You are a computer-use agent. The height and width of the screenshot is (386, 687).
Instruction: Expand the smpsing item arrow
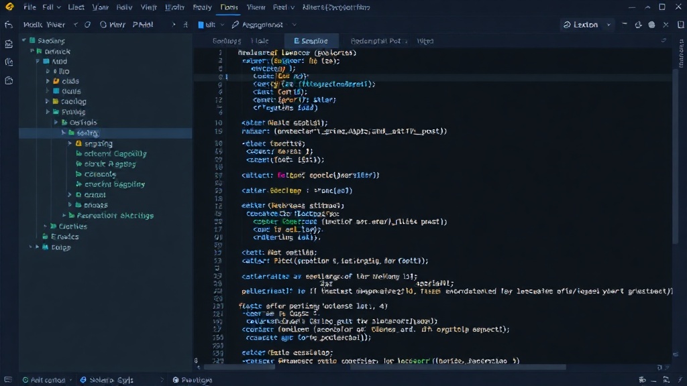click(70, 143)
